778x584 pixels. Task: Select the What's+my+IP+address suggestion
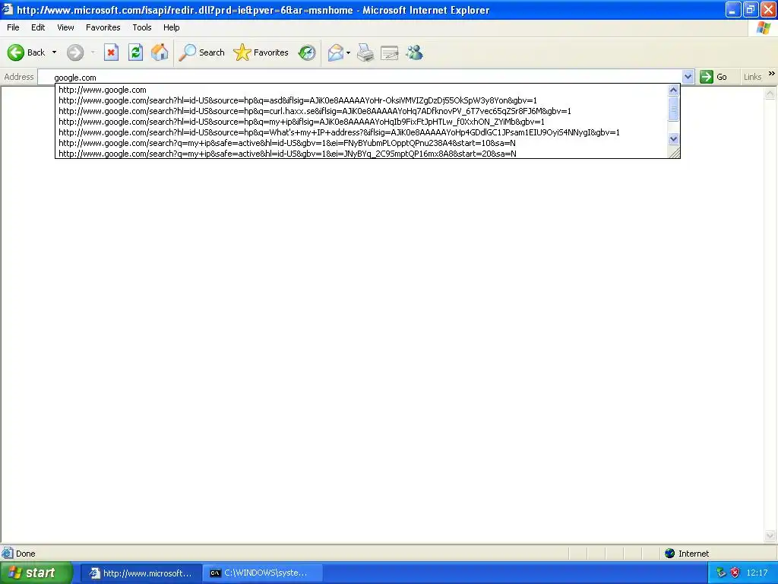coord(361,132)
